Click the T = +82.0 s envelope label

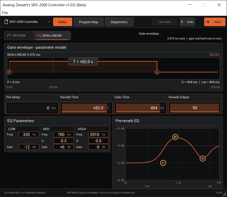[x=83, y=62]
